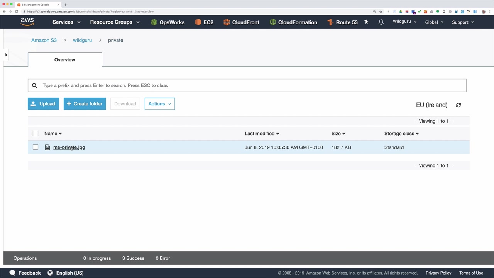Open the Route 53 shortcut icon

(x=330, y=22)
